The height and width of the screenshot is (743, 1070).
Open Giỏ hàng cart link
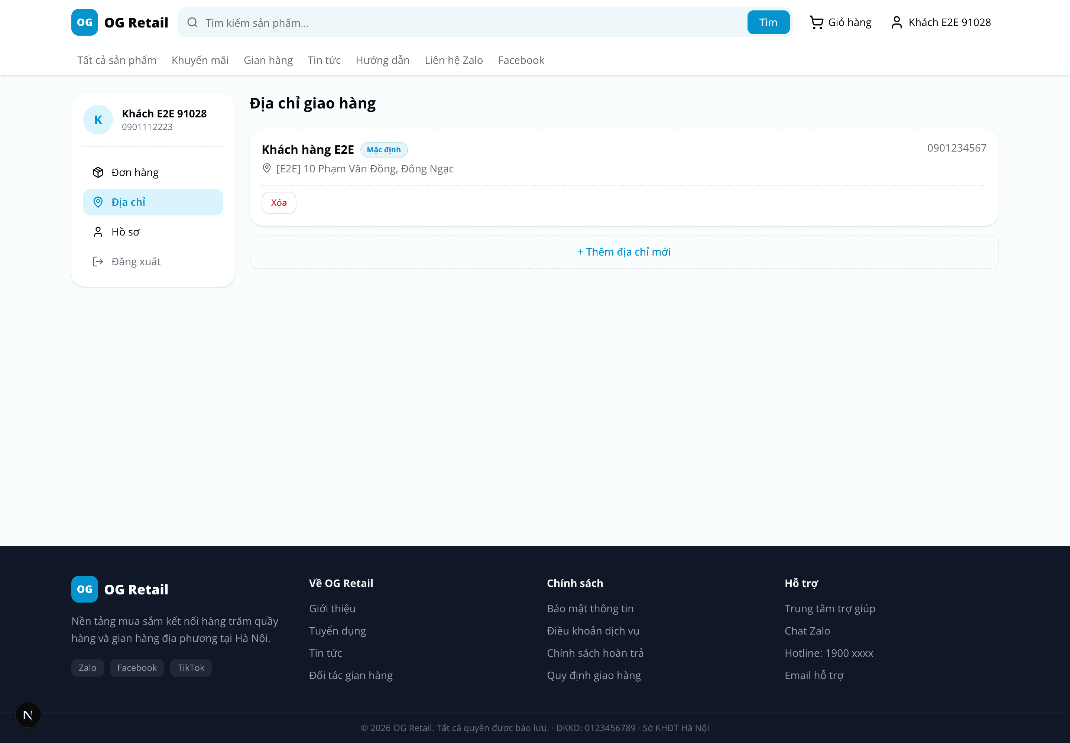[x=840, y=22]
